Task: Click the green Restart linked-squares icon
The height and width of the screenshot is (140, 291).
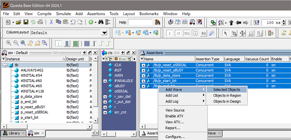Action: click(213, 23)
